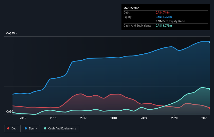Click the Equity label in tooltip
Viewport: 214px width, 137px height.
127,17
